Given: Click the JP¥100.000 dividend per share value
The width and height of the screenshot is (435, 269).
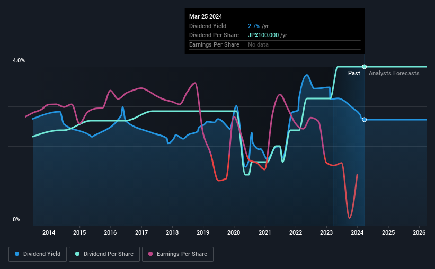Looking at the screenshot, I should 263,35.
